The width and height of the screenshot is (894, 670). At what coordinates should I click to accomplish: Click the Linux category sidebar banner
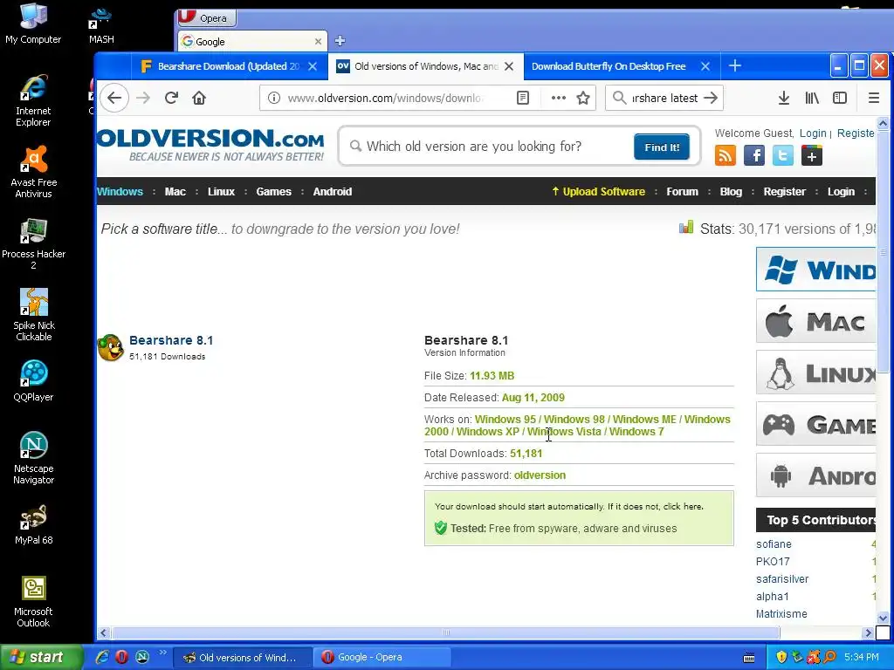[x=816, y=373]
